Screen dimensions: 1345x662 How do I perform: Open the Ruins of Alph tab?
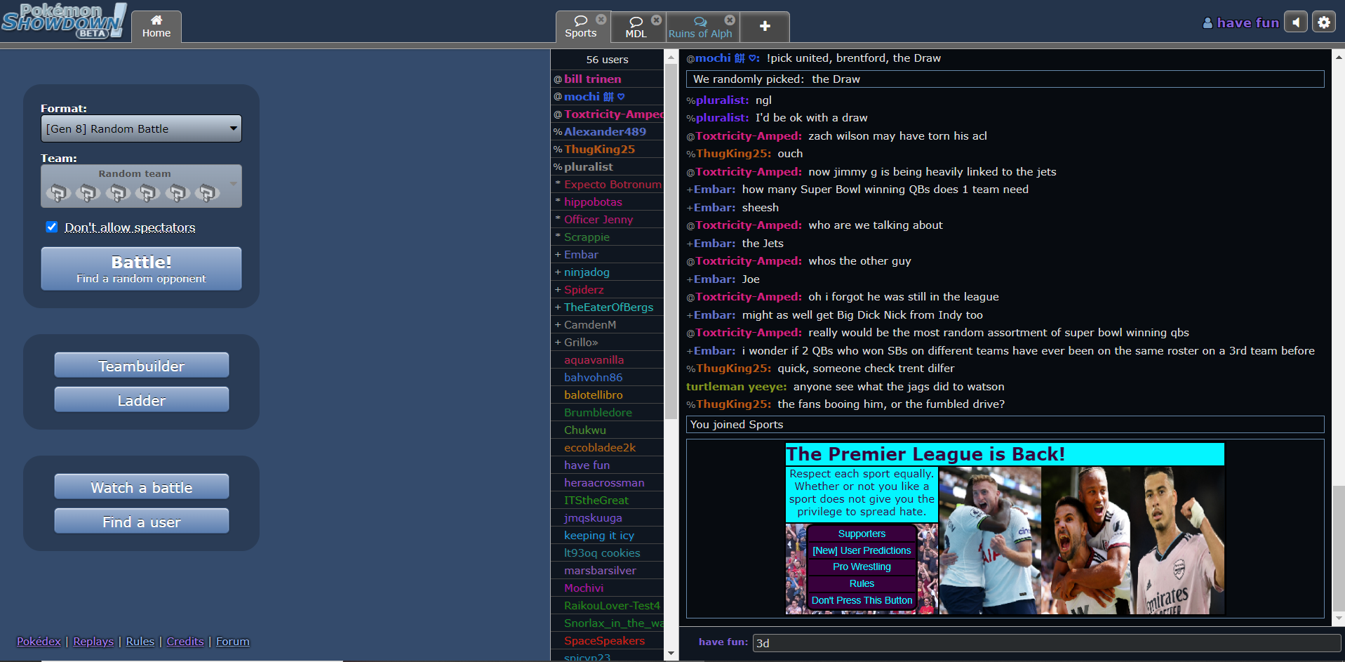700,27
